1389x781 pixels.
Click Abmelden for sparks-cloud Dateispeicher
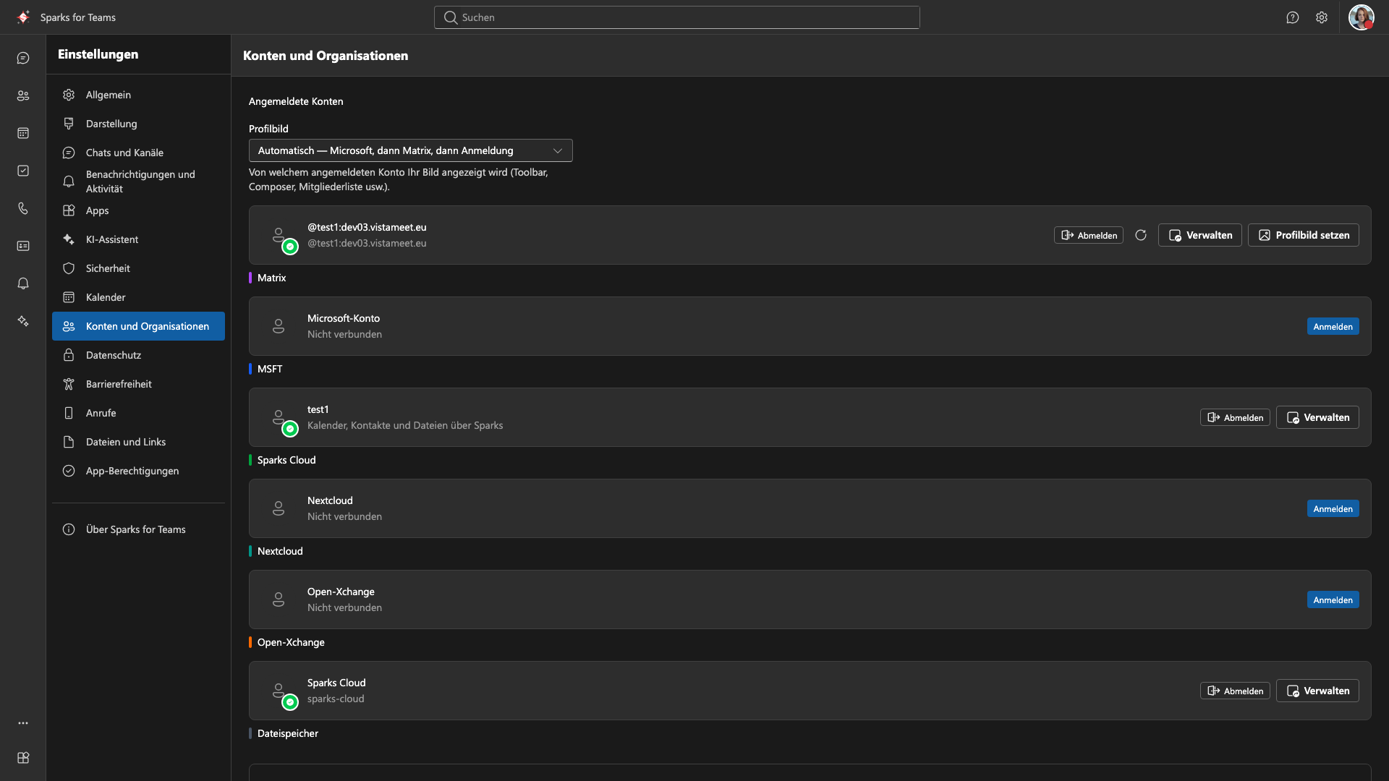pos(1235,691)
